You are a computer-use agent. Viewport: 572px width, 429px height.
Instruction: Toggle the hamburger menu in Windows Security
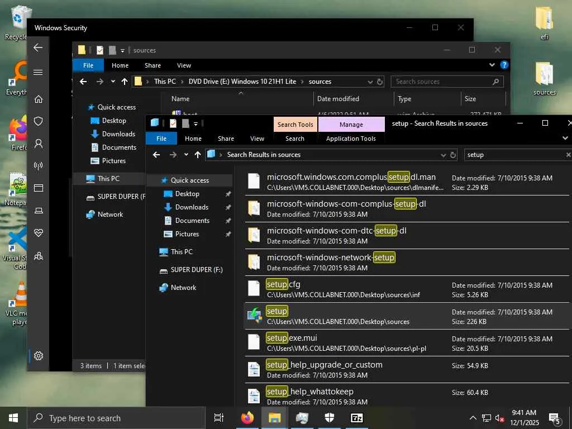pos(38,72)
